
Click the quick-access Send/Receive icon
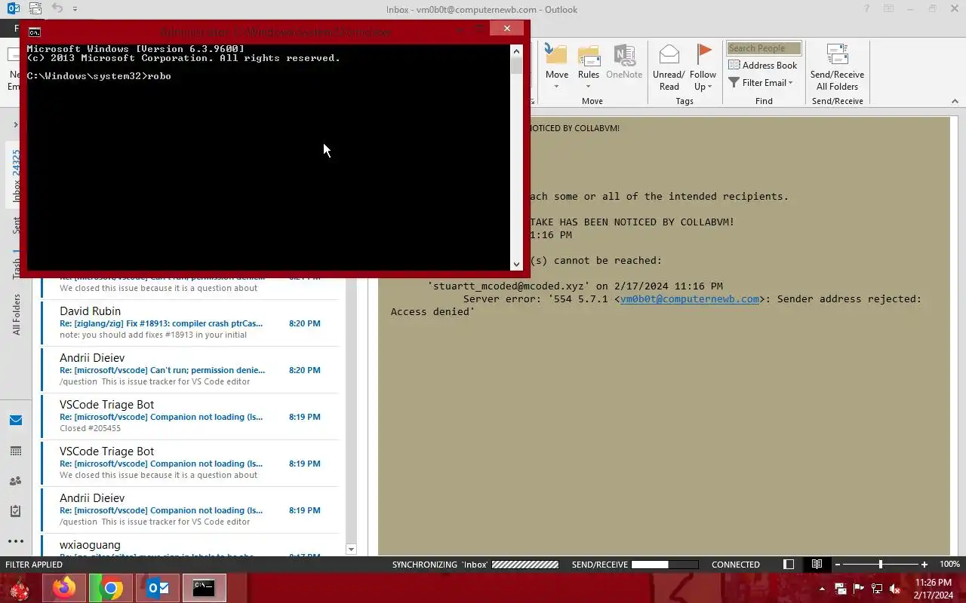[35, 9]
